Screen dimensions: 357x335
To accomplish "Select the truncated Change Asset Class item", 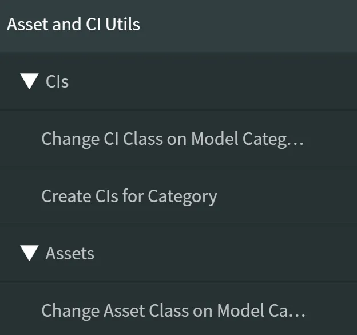I will click(x=173, y=310).
